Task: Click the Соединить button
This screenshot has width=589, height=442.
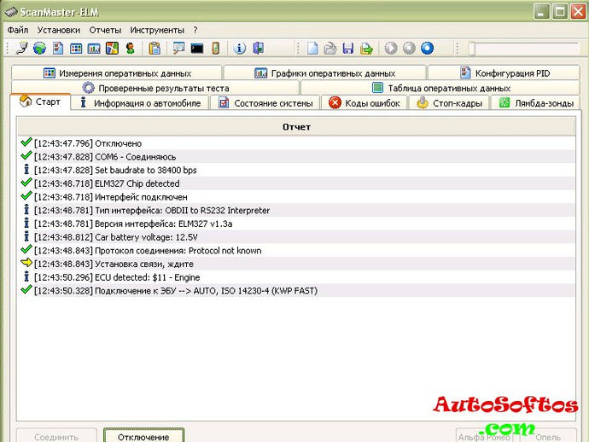Action: click(x=56, y=436)
